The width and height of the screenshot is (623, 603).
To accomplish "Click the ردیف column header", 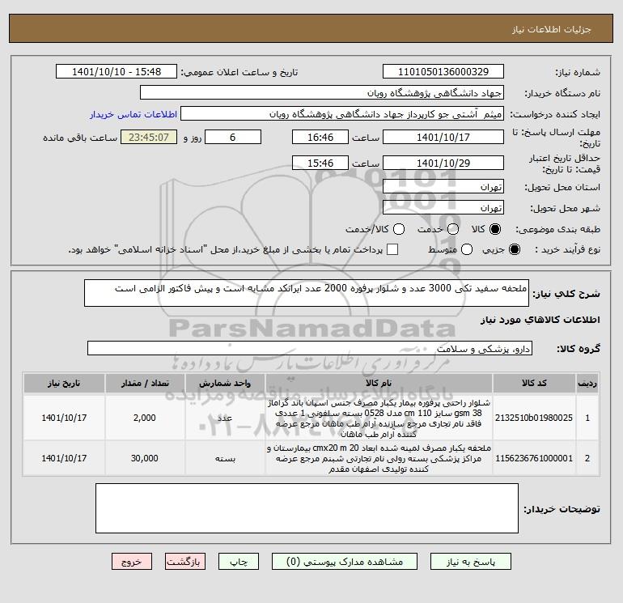I will tap(587, 383).
